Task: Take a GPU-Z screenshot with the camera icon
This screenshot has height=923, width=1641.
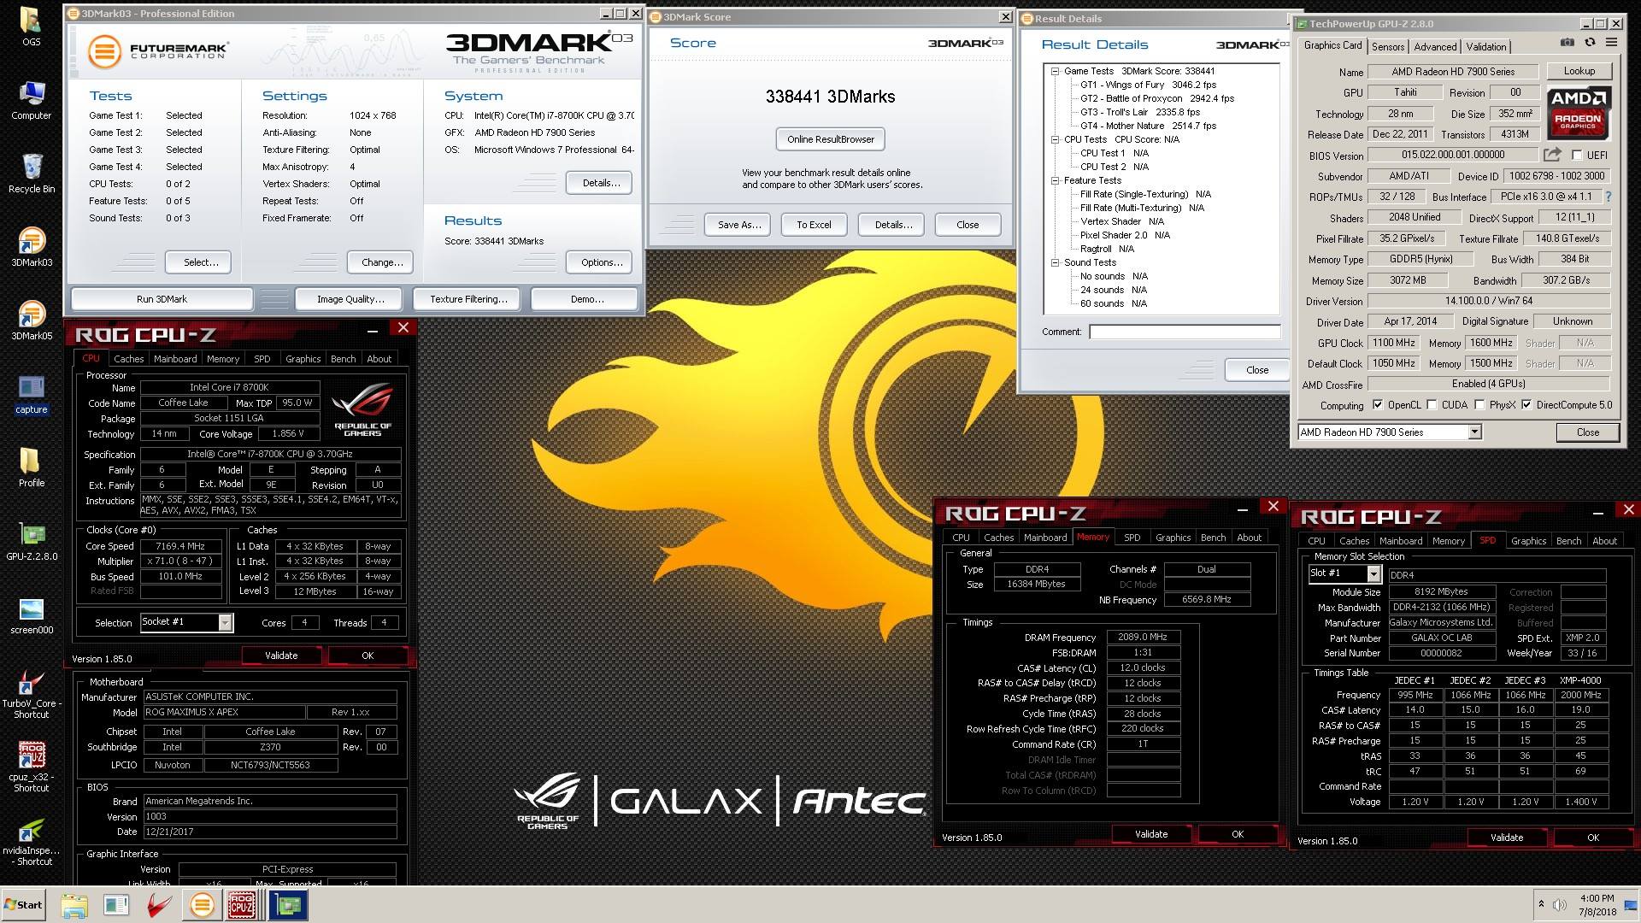Action: (x=1567, y=42)
